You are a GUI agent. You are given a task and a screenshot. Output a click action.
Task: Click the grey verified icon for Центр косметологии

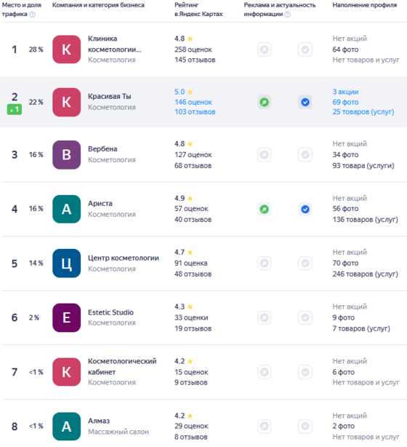tap(305, 263)
